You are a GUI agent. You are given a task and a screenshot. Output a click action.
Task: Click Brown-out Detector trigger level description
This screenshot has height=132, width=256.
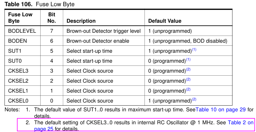[x=103, y=31]
